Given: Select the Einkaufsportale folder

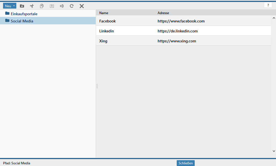Looking at the screenshot, I should [x=24, y=14].
